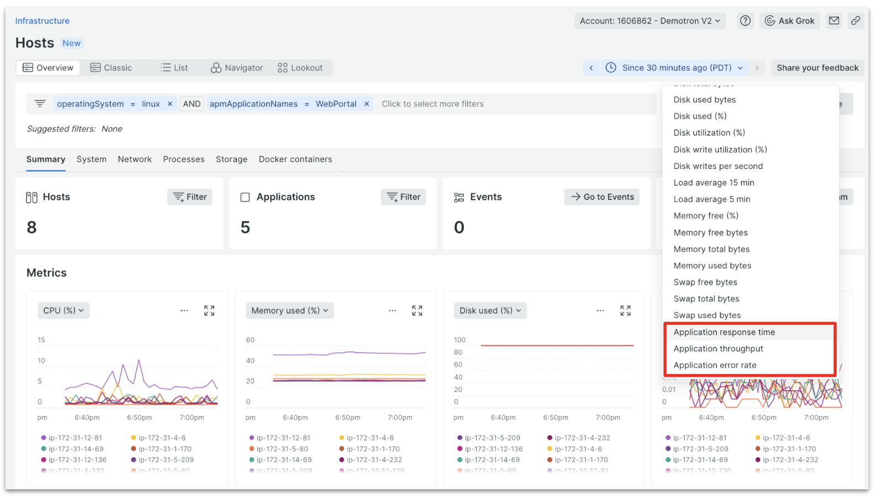This screenshot has width=876, height=497.
Task: Open the Disk used chart ellipsis menu
Action: 600,311
